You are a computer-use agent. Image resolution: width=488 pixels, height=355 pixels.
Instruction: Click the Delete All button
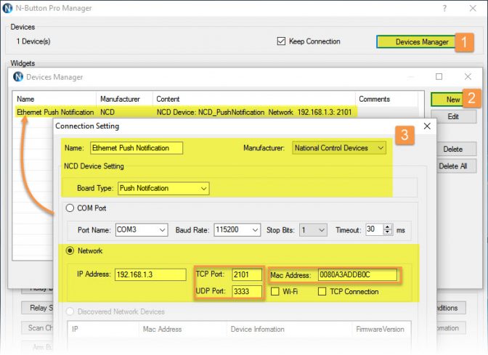[452, 166]
